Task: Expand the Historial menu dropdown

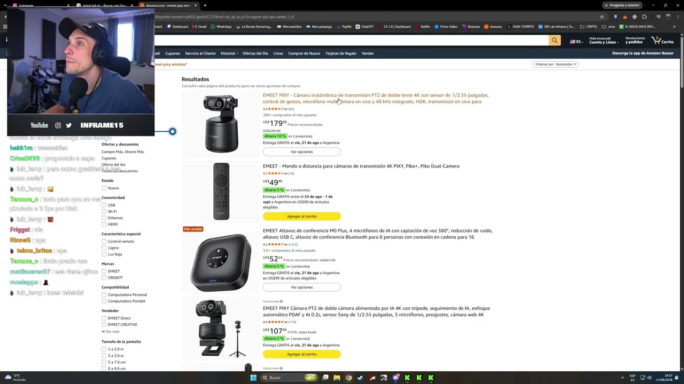Action: coord(229,53)
